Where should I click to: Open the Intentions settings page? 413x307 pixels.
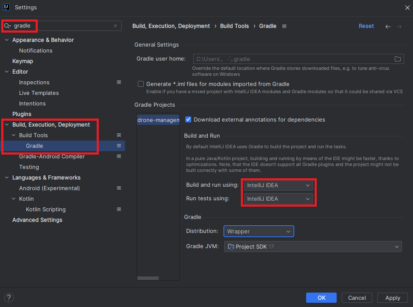32,103
